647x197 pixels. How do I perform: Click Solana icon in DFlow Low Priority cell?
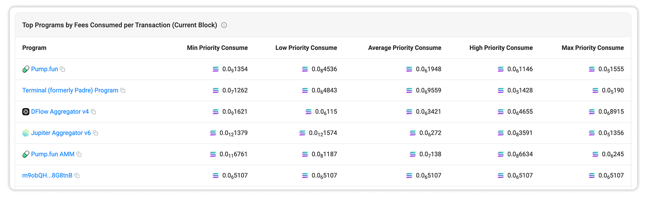308,112
